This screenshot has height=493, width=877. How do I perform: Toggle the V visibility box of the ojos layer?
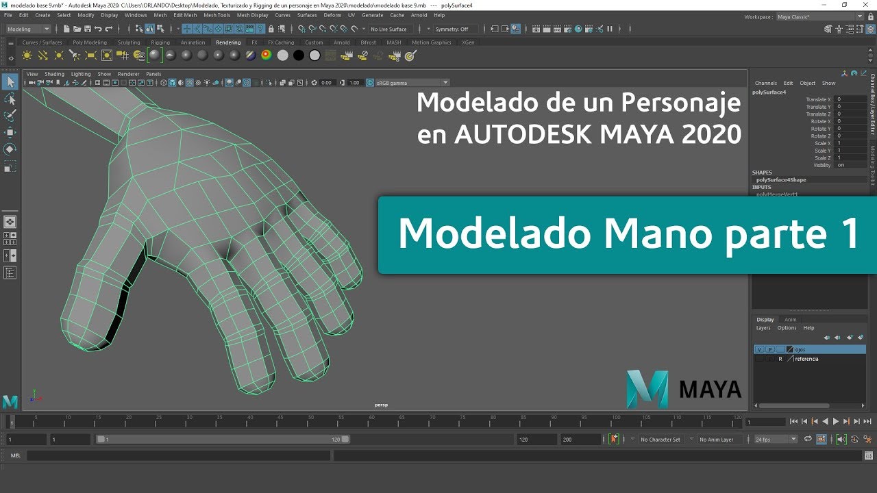point(759,349)
